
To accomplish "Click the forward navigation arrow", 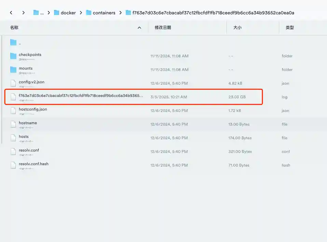I will pyautogui.click(x=23, y=13).
